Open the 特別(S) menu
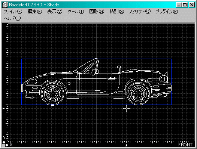 click(117, 12)
